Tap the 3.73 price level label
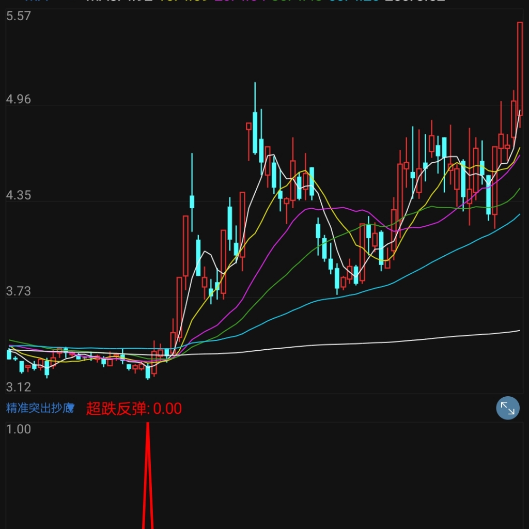This screenshot has height=529, width=529. [19, 291]
